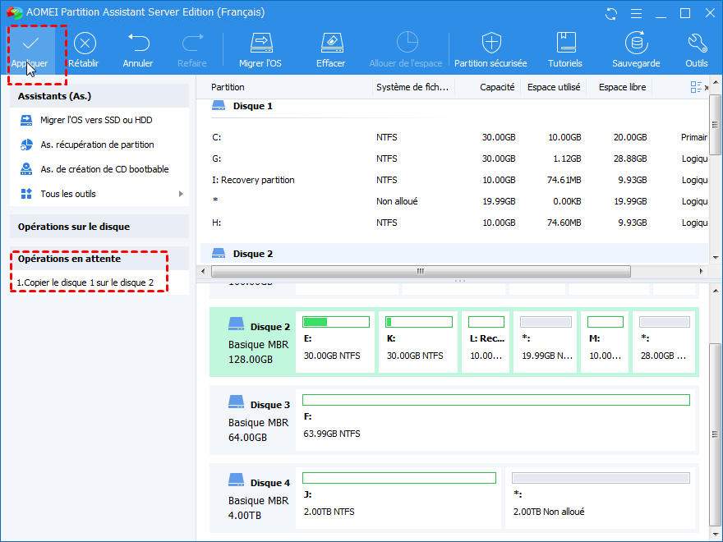Click horizontal scrollbar of partition list
The width and height of the screenshot is (723, 542).
(421, 272)
